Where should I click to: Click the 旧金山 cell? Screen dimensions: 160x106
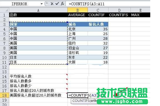pyautogui.click(x=77, y=48)
